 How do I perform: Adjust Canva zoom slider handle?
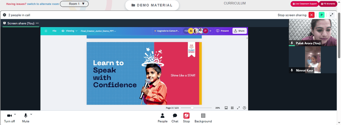pyautogui.click(x=192, y=108)
